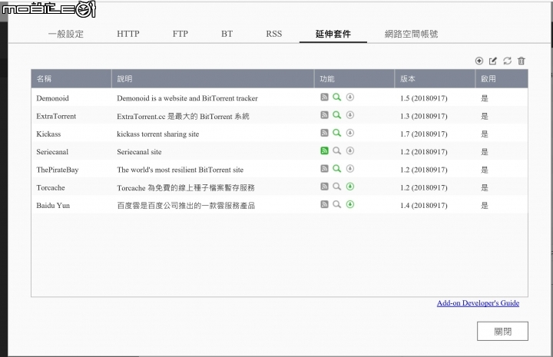Click the 關閉 button
553x357 pixels.
tap(502, 331)
